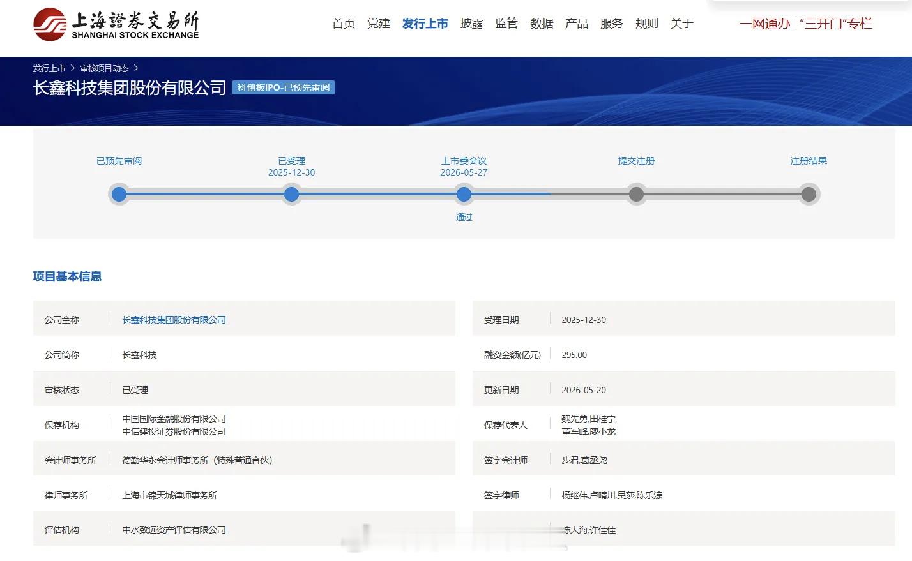This screenshot has width=912, height=561.
Task: Click sponsor representatives 魏先勇,田桂宁
Action: pyautogui.click(x=589, y=419)
